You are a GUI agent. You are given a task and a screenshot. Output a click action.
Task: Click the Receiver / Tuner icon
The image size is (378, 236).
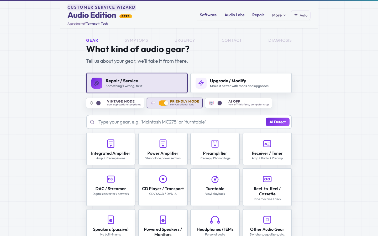pos(267,144)
